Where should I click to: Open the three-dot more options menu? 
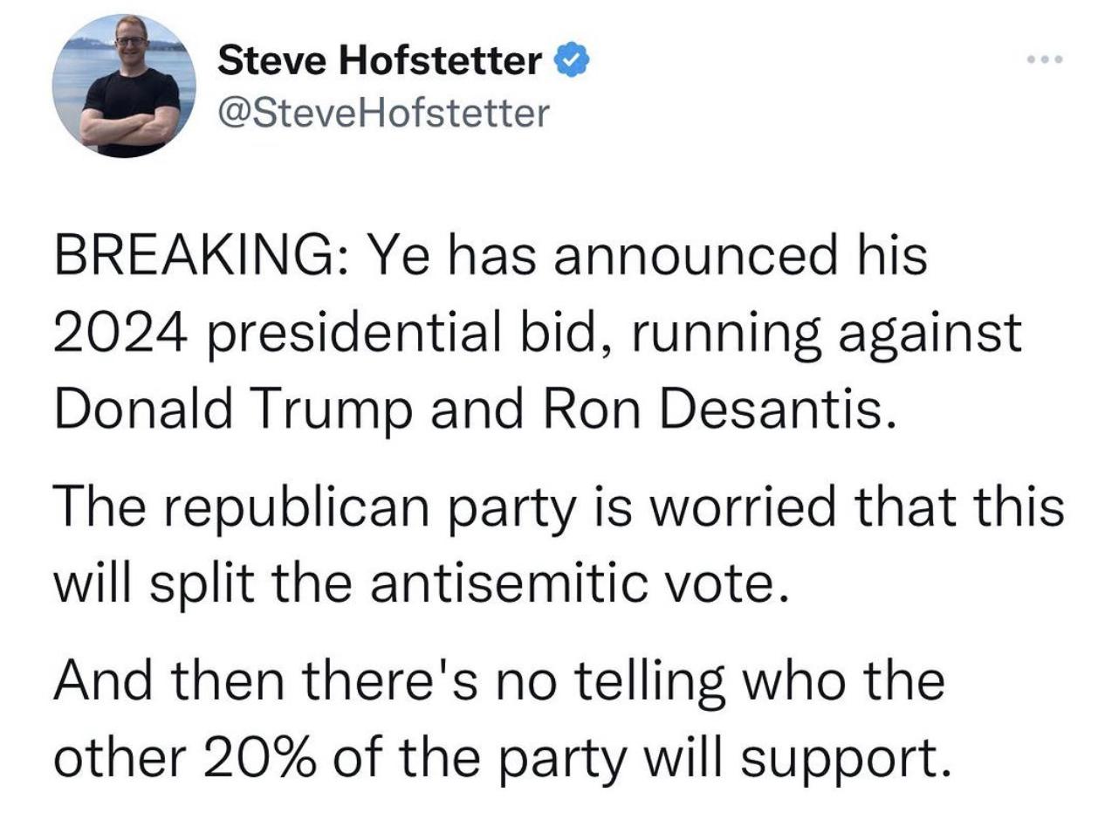[x=1045, y=60]
